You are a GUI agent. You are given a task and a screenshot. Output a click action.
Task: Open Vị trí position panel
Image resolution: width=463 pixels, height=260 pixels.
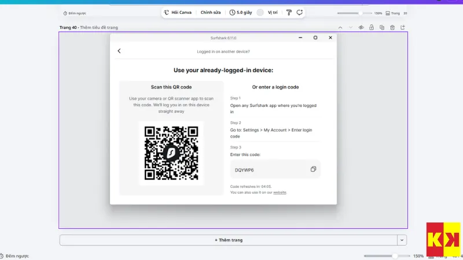point(273,12)
